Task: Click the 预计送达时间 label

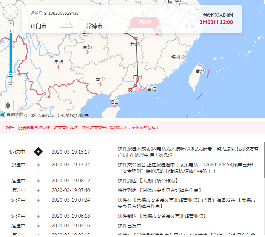Action: 218,15
